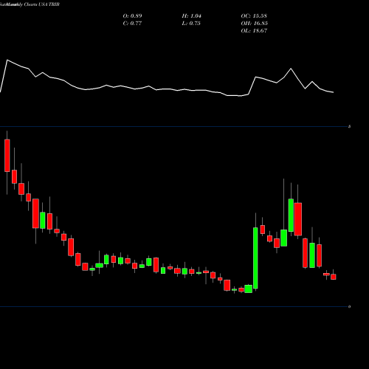The height and width of the screenshot is (369, 369).
Task: Select the open value 'O: 0.89'
Action: click(x=132, y=16)
